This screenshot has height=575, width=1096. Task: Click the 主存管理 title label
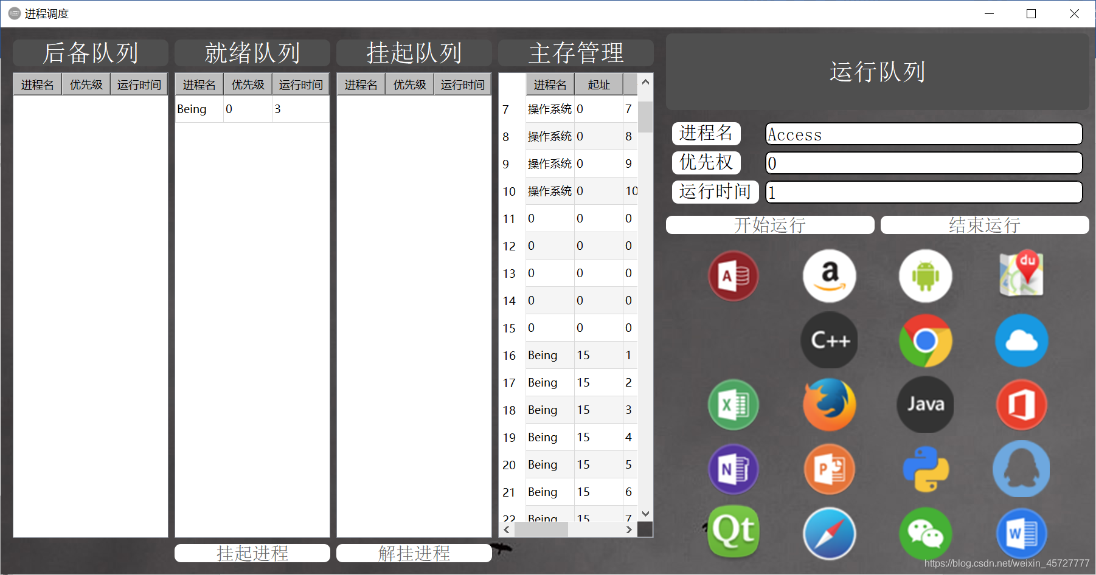[x=576, y=53]
